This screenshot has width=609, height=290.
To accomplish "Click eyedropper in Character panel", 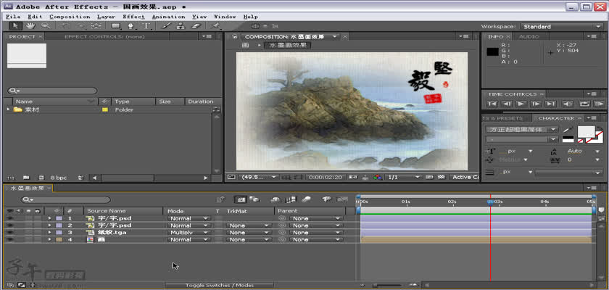I will 568,130.
